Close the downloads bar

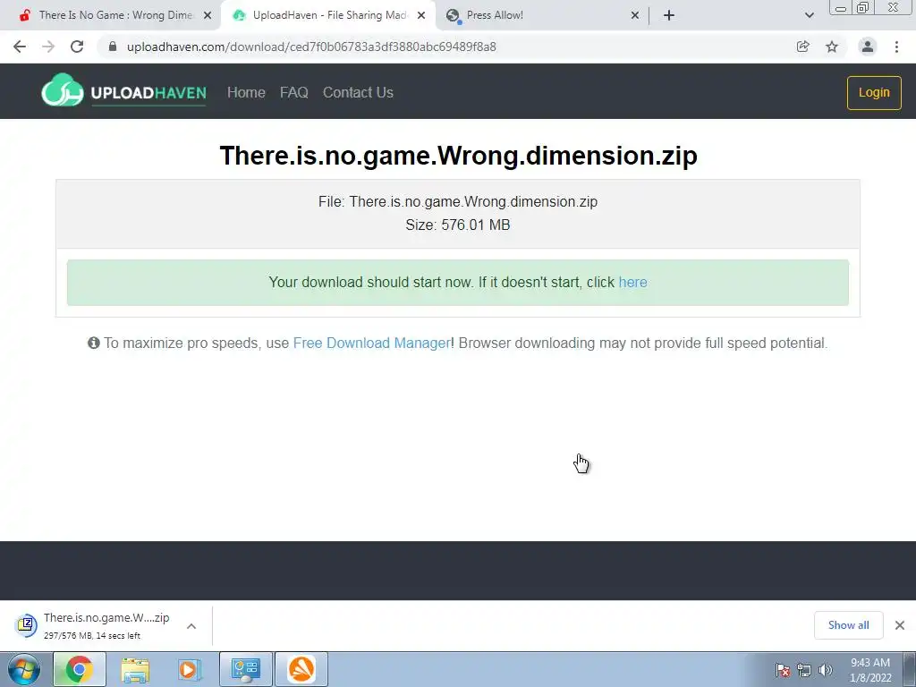(900, 625)
